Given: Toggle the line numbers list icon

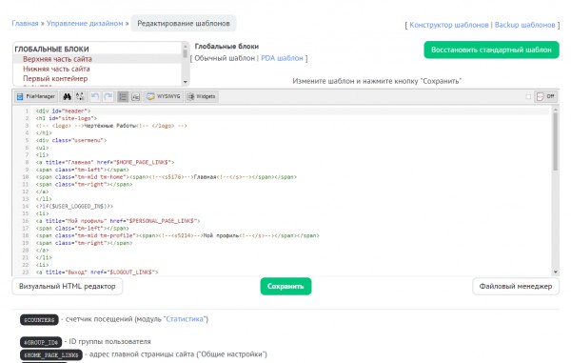Looking at the screenshot, I should (123, 96).
